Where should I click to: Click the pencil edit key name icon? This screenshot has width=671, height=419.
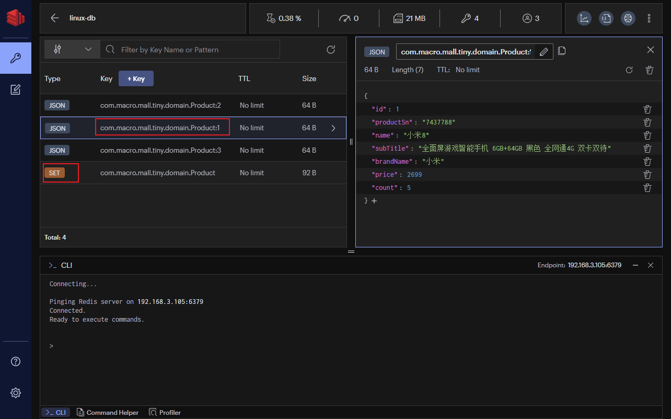[x=543, y=51]
